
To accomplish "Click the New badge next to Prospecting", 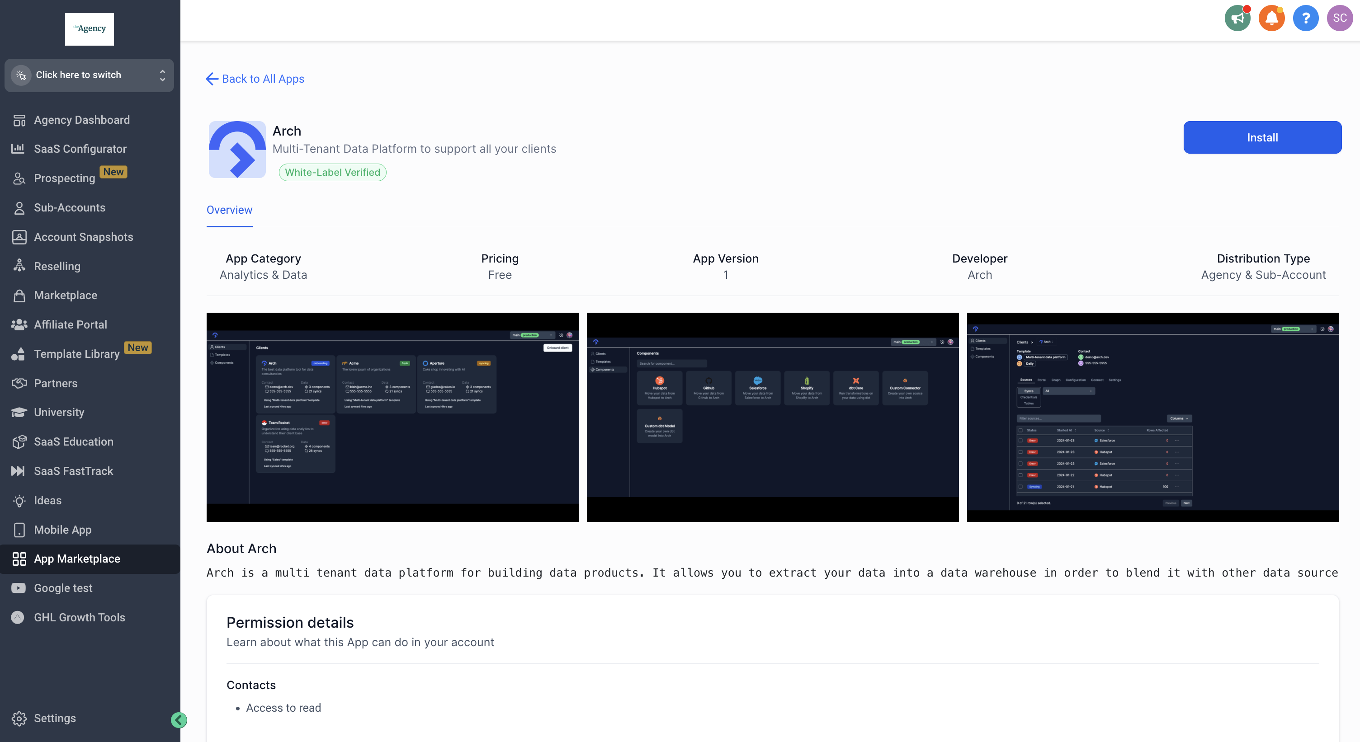I will [113, 172].
